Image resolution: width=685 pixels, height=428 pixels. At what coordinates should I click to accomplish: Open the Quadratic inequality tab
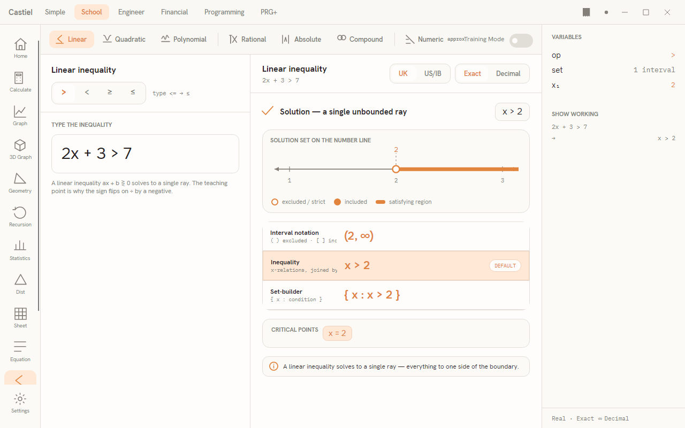tap(124, 39)
